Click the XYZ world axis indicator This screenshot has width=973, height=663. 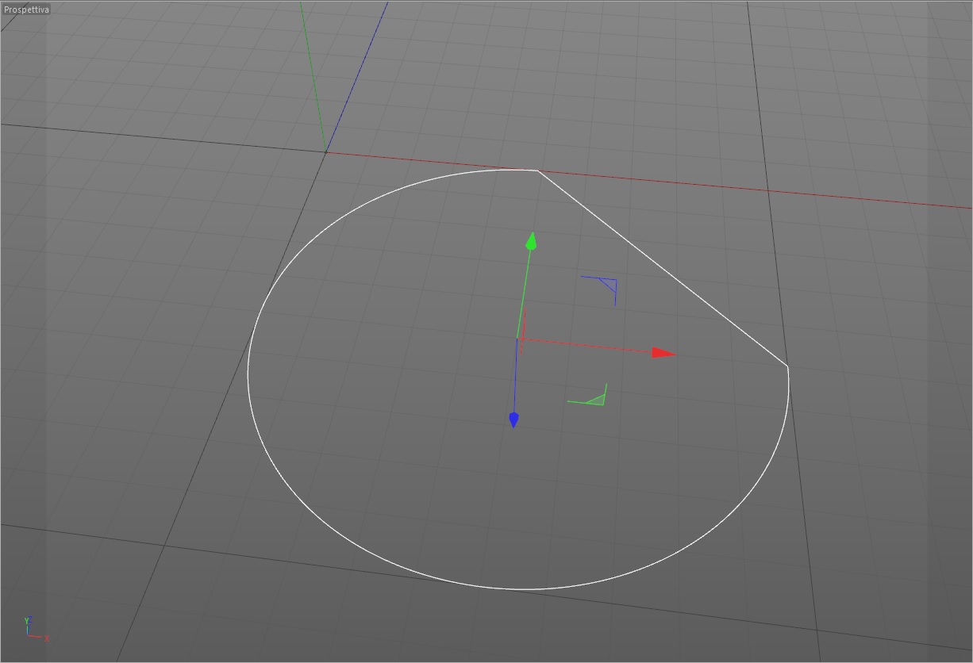[35, 629]
